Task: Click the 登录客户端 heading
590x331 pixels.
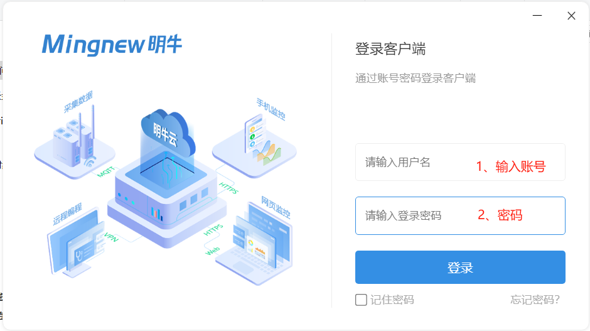Action: click(x=390, y=49)
